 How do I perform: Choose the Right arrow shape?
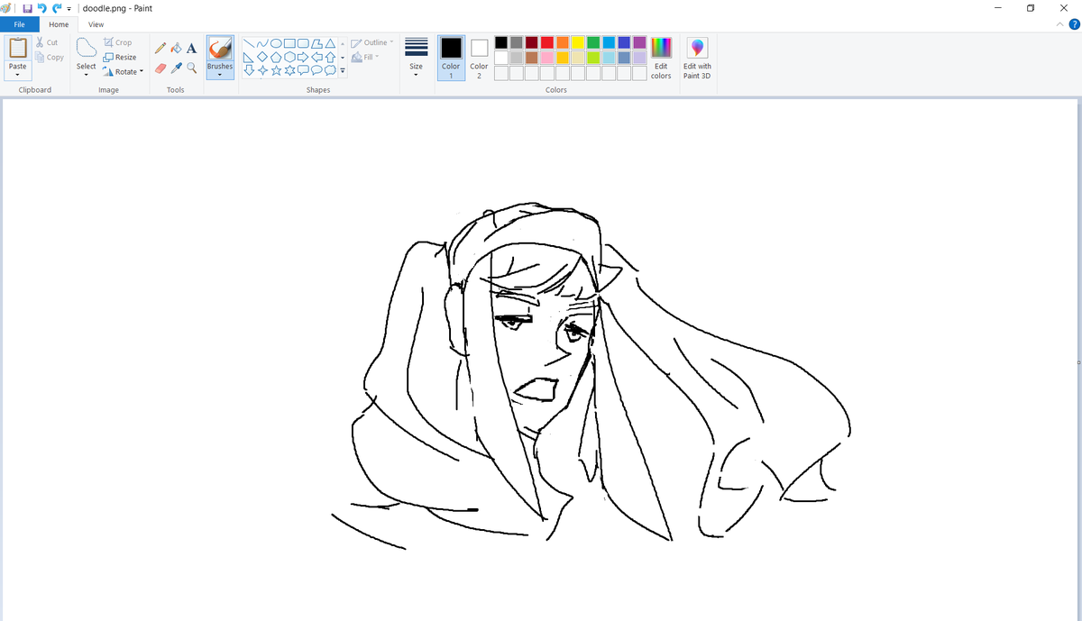pos(303,57)
